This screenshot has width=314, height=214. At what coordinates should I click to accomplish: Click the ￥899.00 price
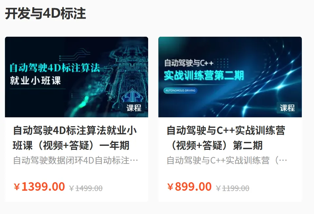coord(189,186)
